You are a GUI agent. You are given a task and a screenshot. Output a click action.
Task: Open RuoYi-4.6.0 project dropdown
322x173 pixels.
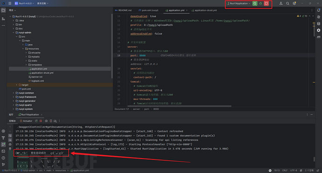(x=24, y=3)
